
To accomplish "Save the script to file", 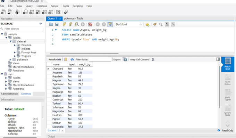I will pos(57,24).
